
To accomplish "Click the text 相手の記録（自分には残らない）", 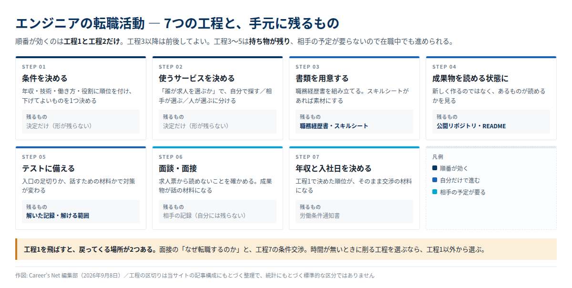I will tap(204, 216).
